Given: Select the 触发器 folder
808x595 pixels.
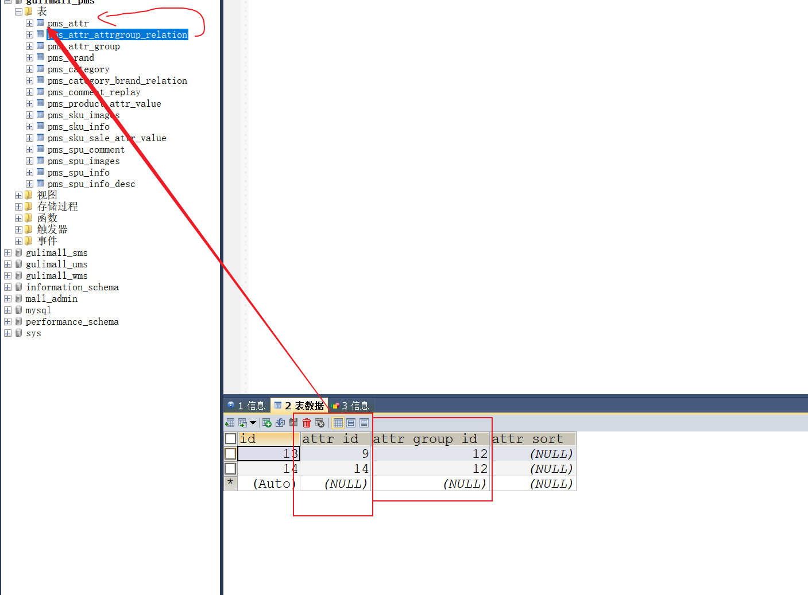Looking at the screenshot, I should 52,230.
